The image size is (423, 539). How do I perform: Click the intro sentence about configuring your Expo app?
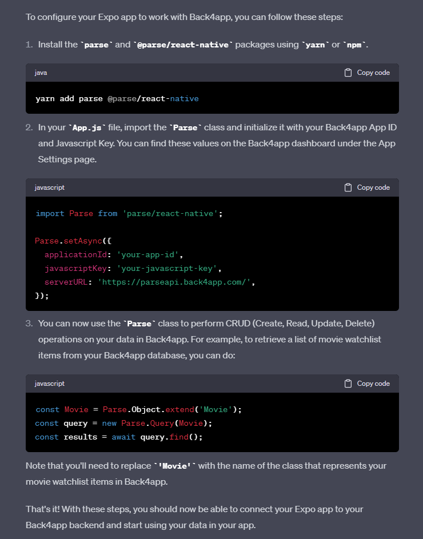click(x=184, y=17)
